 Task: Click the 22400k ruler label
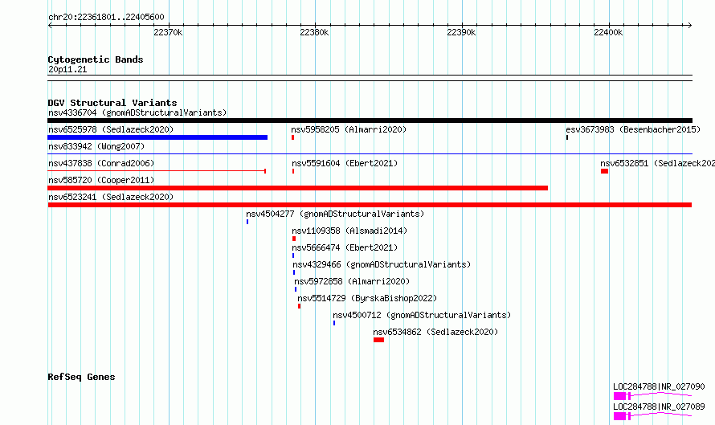coord(608,32)
